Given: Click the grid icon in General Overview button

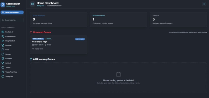Looking at the screenshot, I should (3, 12).
